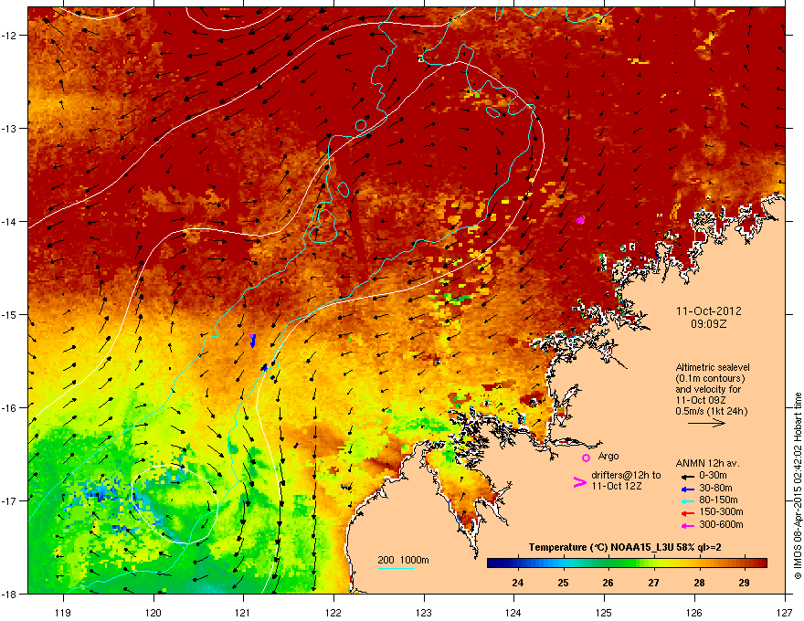Click the 0.5m/s velocity scale arrow
The height and width of the screenshot is (621, 804).
[x=706, y=423]
